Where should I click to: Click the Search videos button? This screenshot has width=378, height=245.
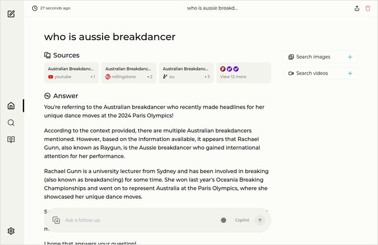tap(313, 73)
